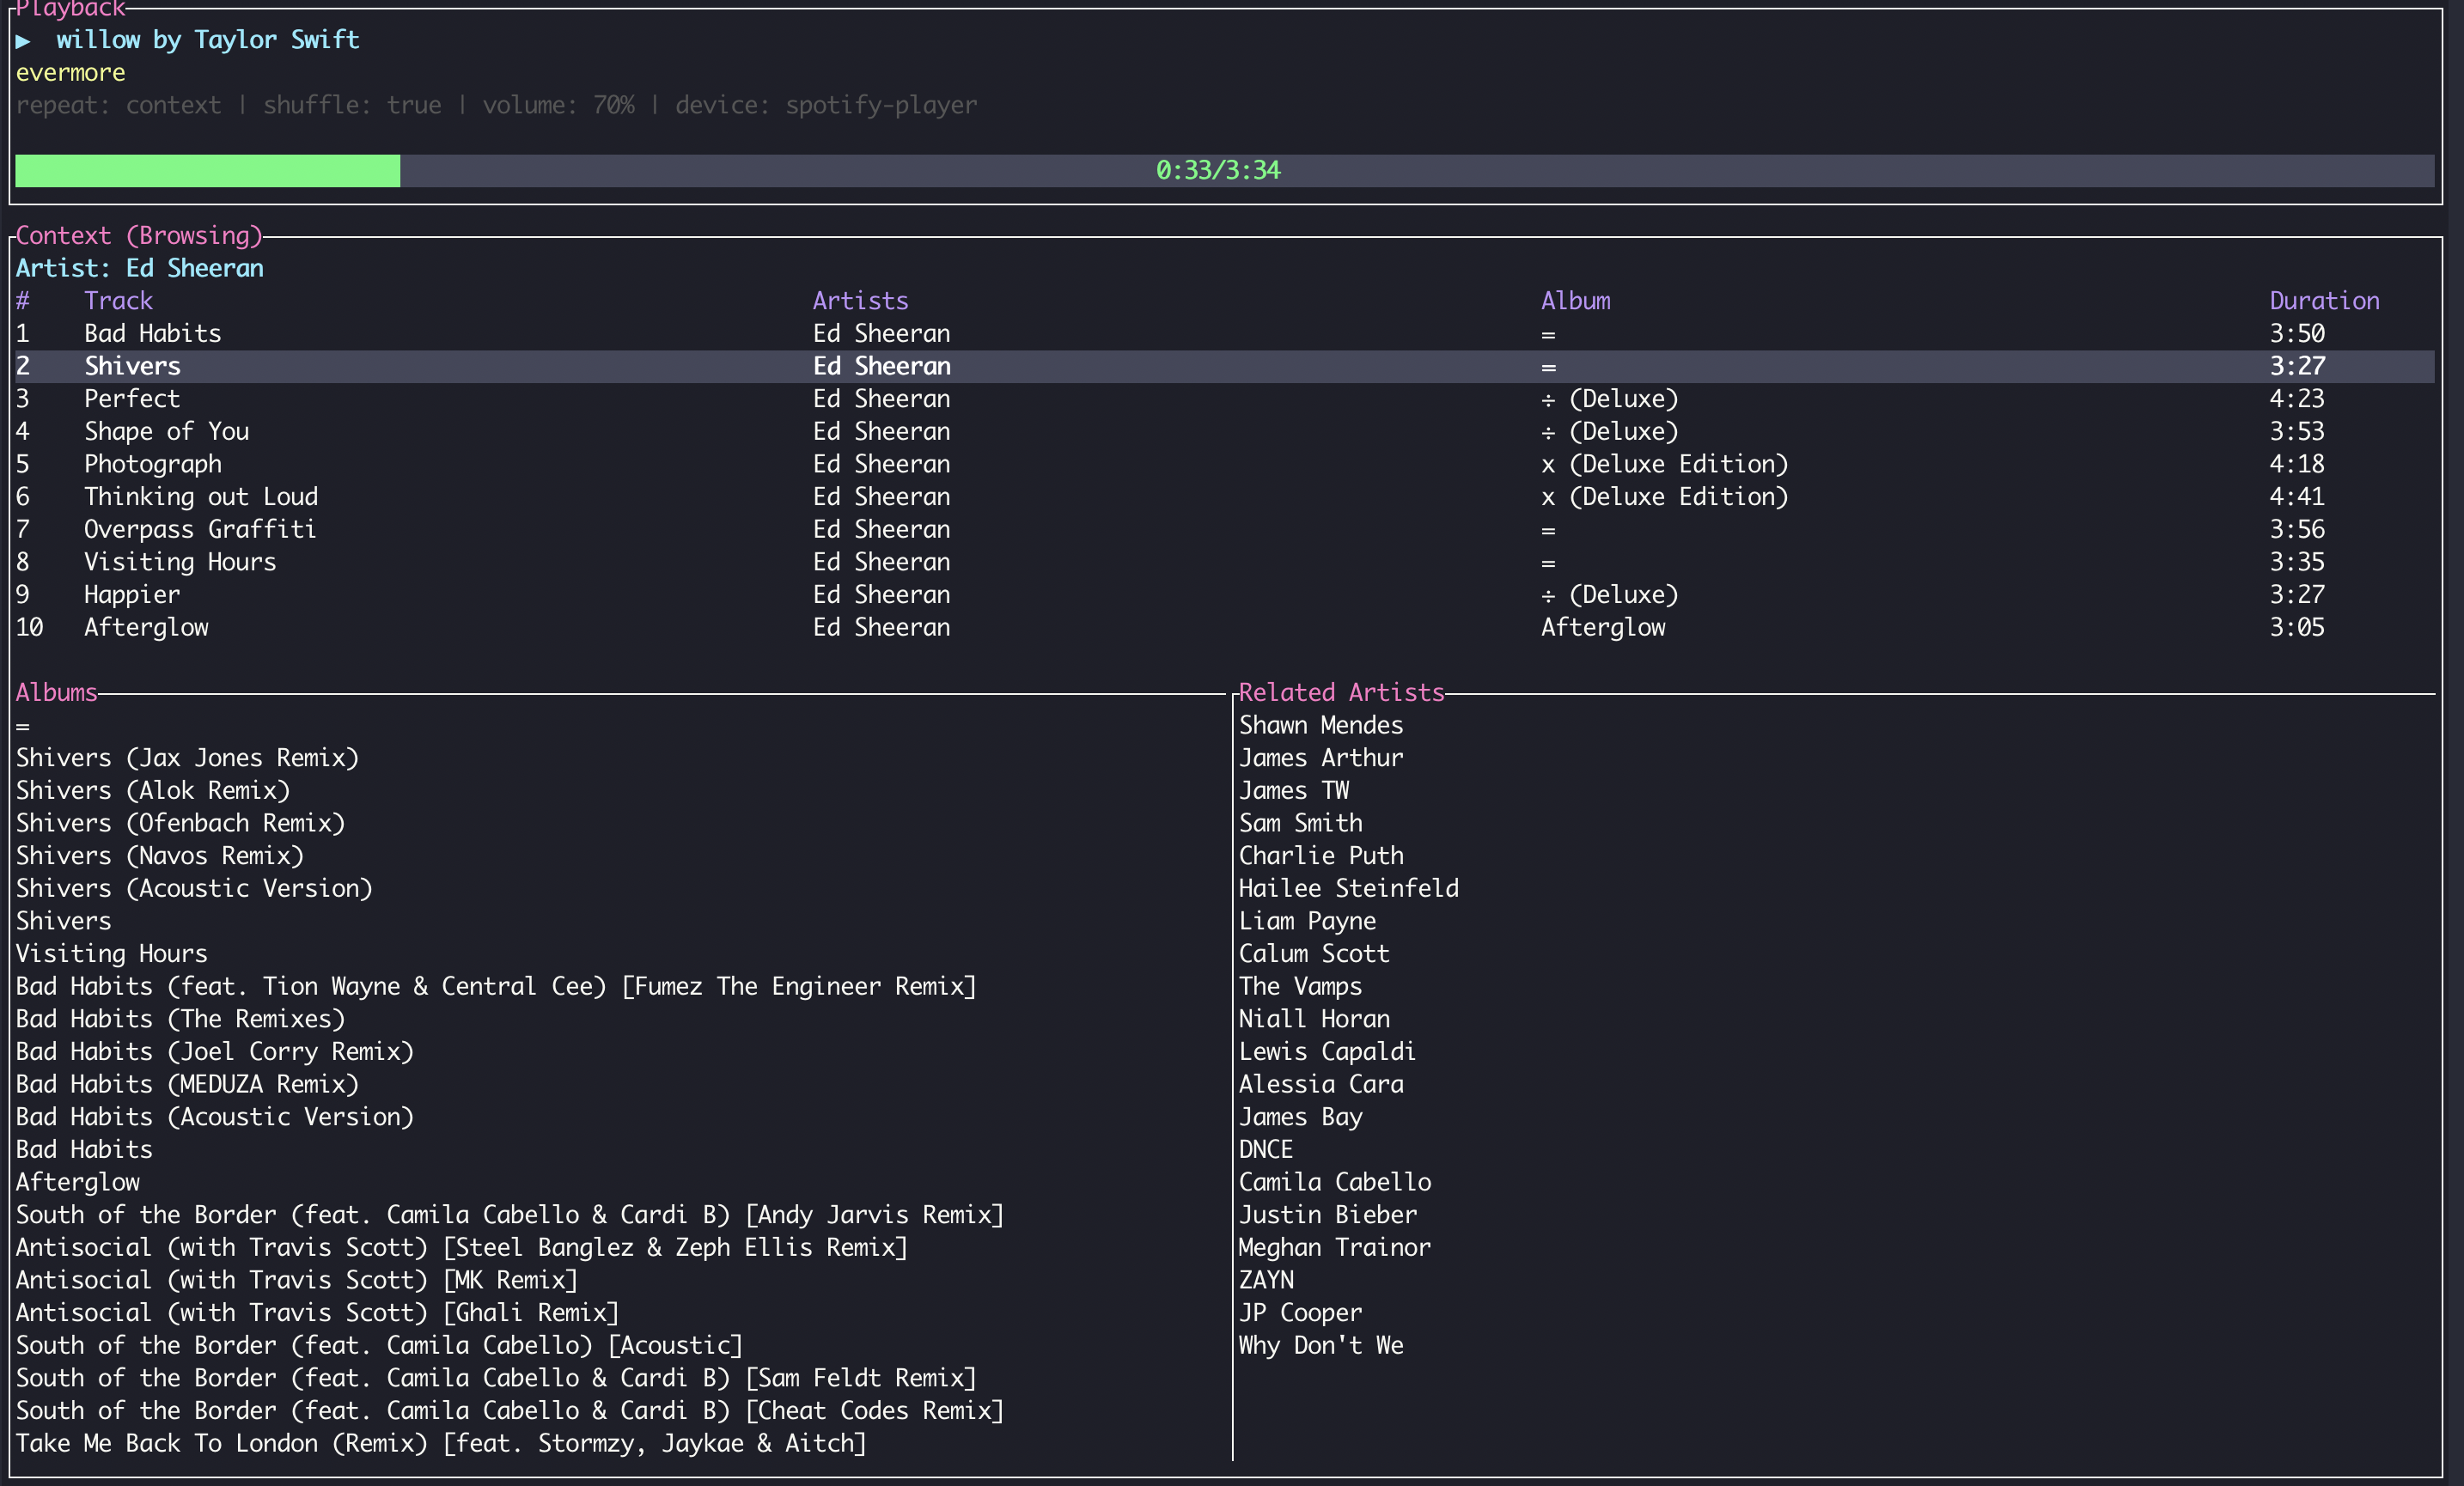This screenshot has height=1486, width=2464.
Task: Open South of the Border Andy Jarvis Remix
Action: (509, 1215)
